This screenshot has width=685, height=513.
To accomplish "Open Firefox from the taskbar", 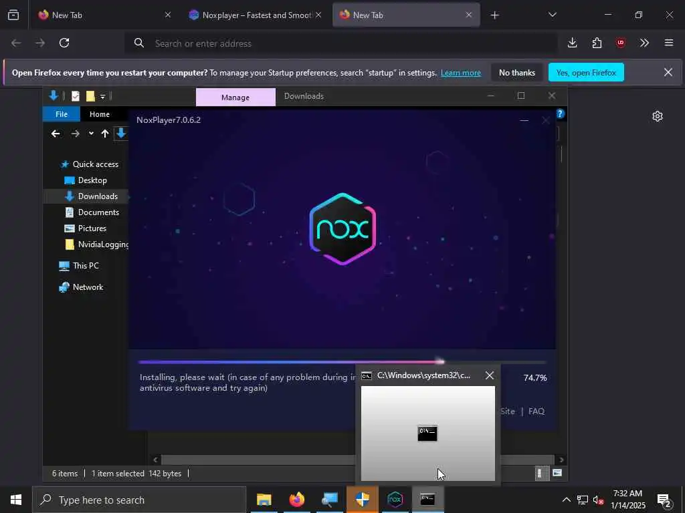I will click(x=296, y=500).
